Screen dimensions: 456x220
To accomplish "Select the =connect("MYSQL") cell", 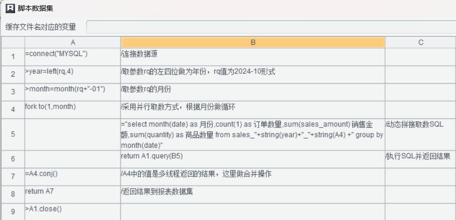I will [x=72, y=56].
